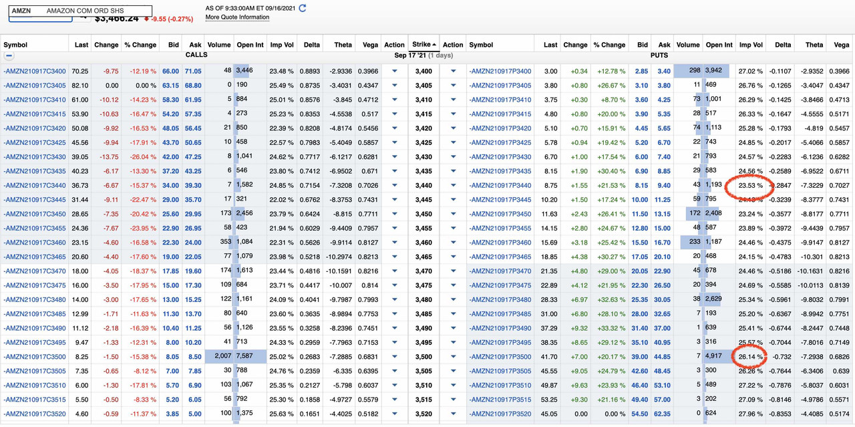Collapse the Sep 17 '21 expiration group with the minus icon
855x427 pixels.
pos(9,56)
